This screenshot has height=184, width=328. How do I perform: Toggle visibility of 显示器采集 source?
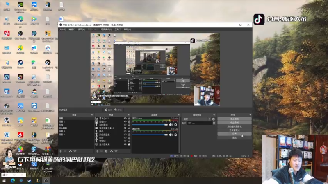pos(125,144)
